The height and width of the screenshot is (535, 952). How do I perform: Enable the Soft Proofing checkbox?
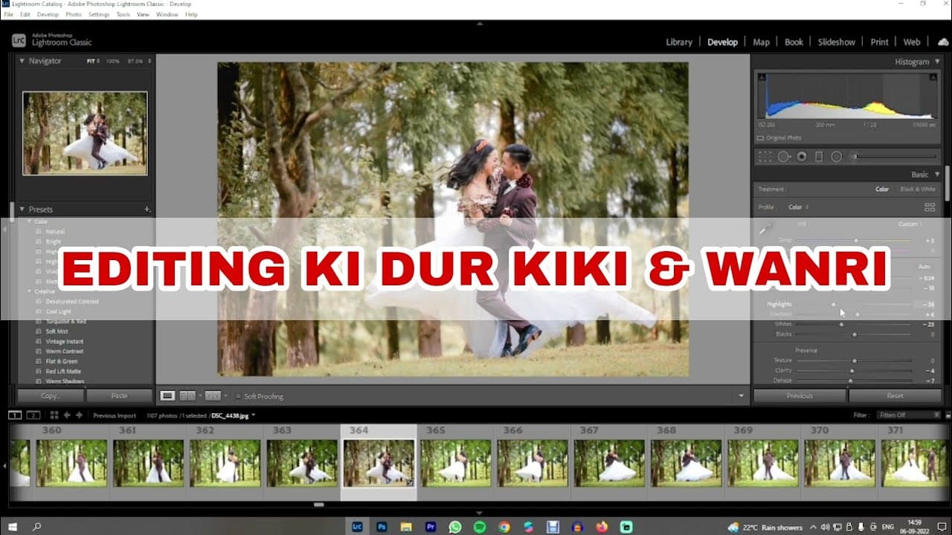tap(238, 396)
